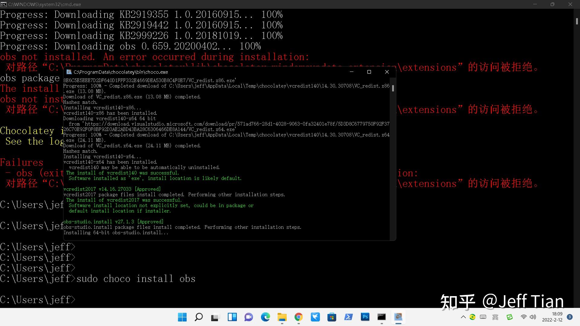The height and width of the screenshot is (326, 580).
Task: Open taskbar Search
Action: point(199,317)
